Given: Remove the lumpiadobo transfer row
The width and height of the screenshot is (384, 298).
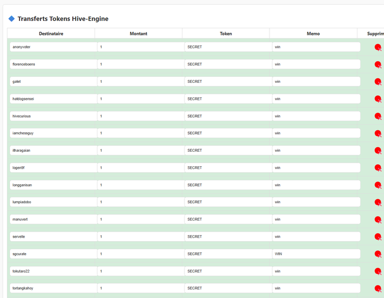Looking at the screenshot, I should (378, 203).
